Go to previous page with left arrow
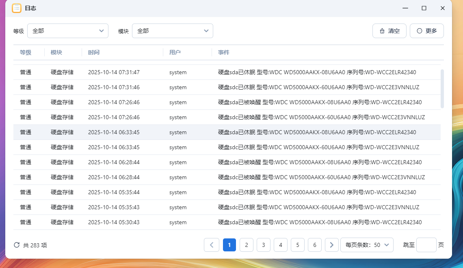Screen dimensions: 463x268 click(212, 245)
